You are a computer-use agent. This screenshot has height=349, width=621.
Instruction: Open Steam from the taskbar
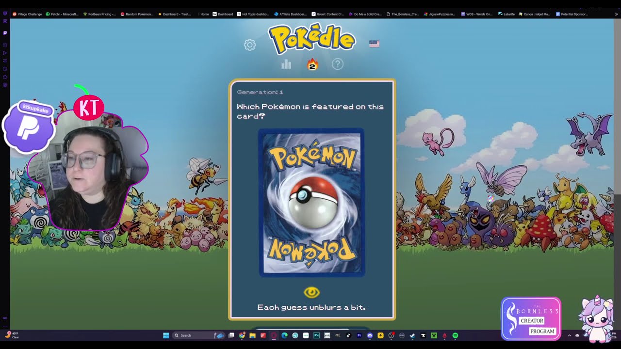coord(412,335)
